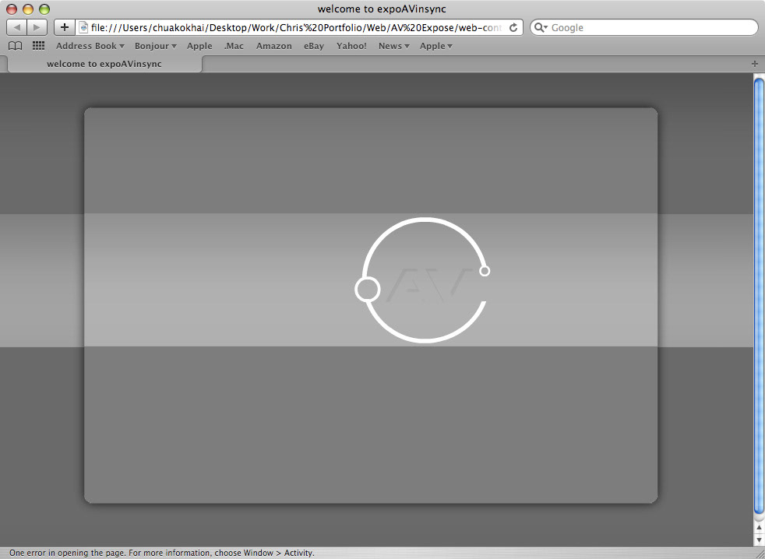Click the large circle on the ring logo
The image size is (765, 559).
tap(368, 290)
